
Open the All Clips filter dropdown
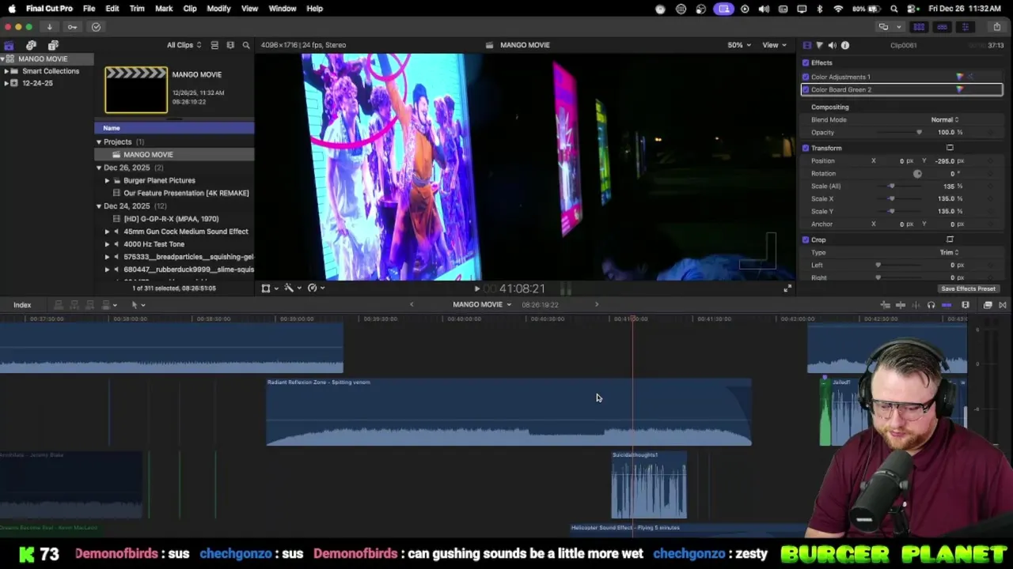pyautogui.click(x=184, y=45)
